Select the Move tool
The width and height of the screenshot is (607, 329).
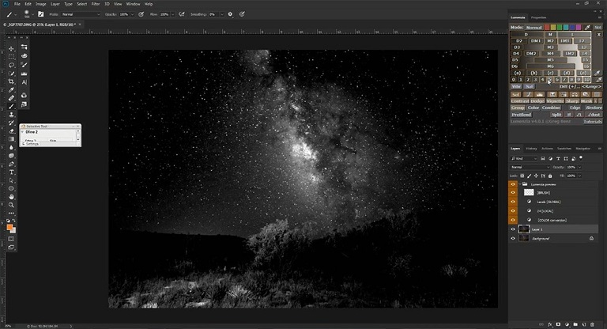point(11,47)
